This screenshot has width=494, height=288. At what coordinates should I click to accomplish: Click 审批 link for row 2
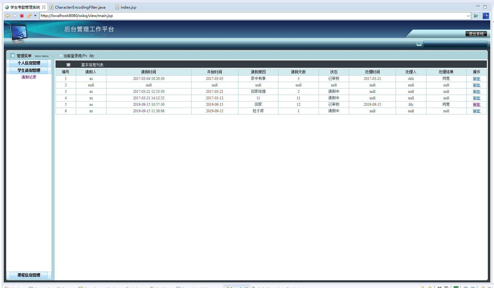coord(476,85)
